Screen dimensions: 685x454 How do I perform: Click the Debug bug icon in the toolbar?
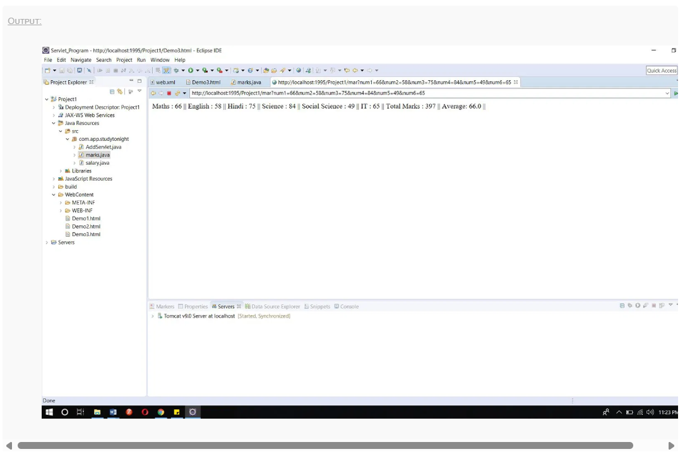pos(177,71)
